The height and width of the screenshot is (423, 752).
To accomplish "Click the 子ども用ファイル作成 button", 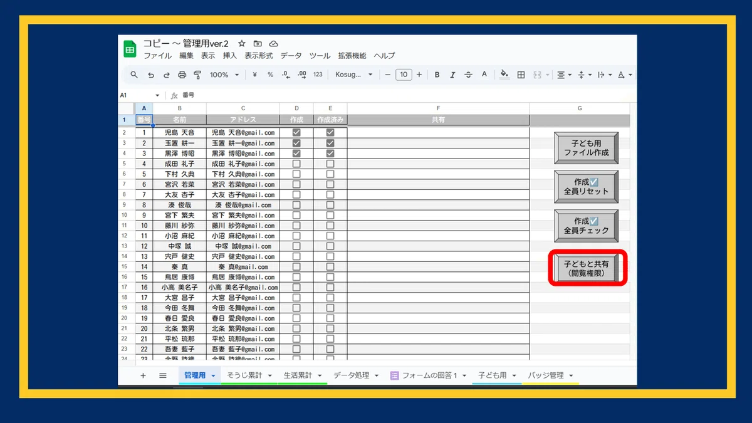I will coord(587,148).
